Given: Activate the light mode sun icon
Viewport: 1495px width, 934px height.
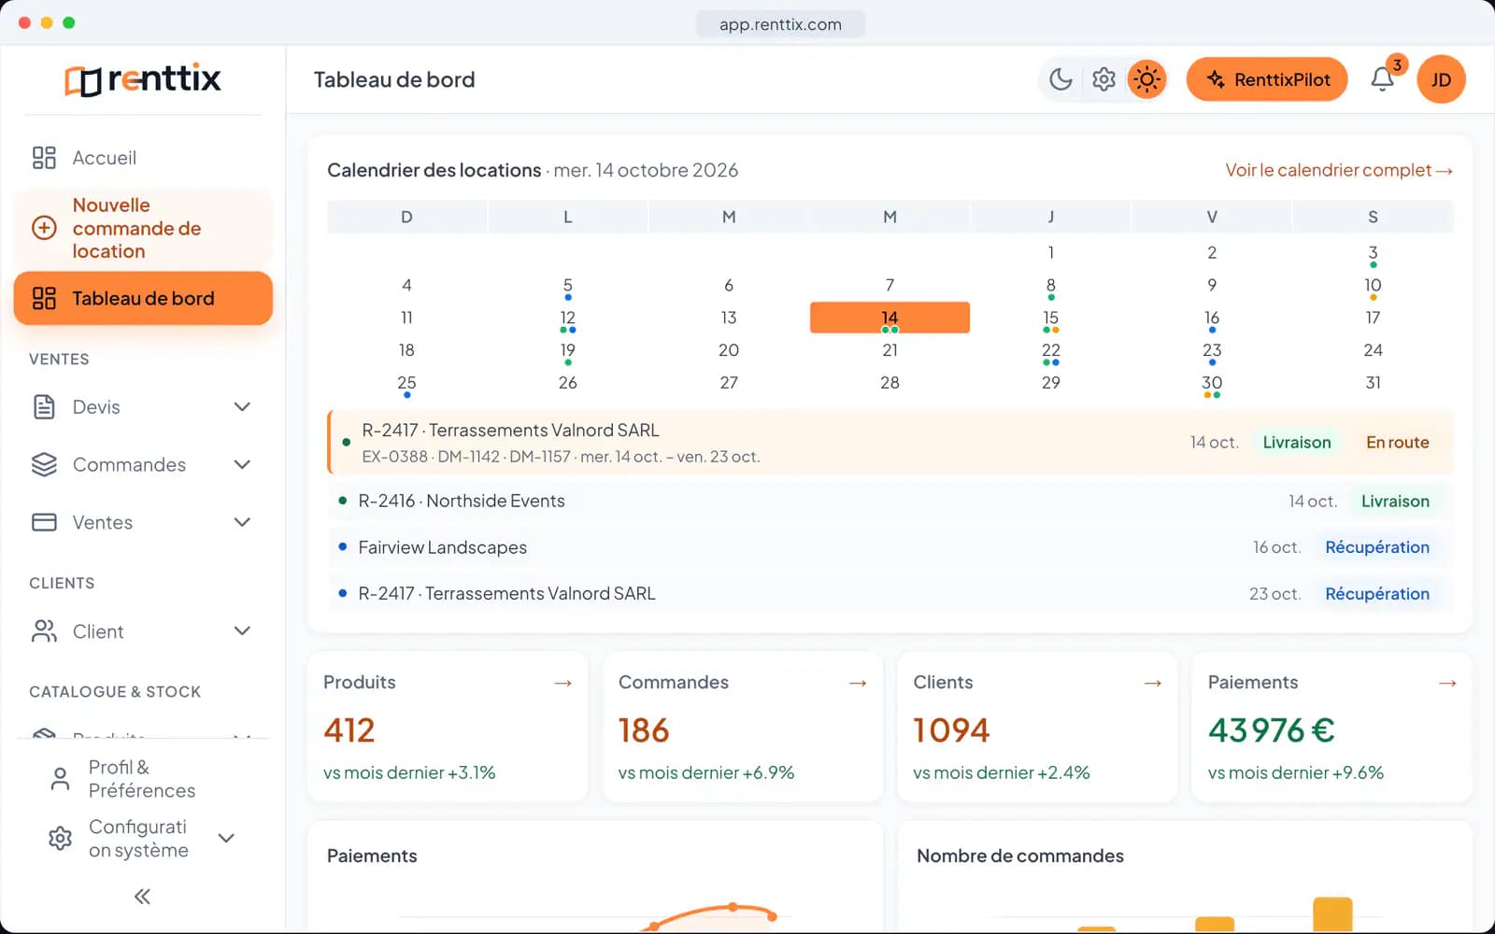Looking at the screenshot, I should [1146, 79].
